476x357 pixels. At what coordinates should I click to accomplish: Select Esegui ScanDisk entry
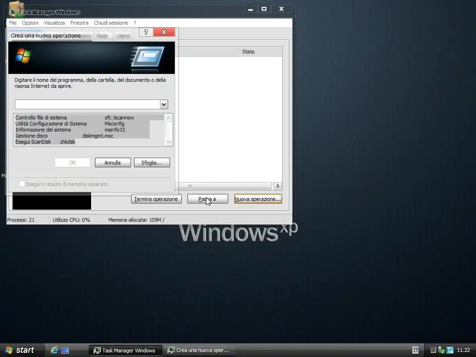coord(45,142)
